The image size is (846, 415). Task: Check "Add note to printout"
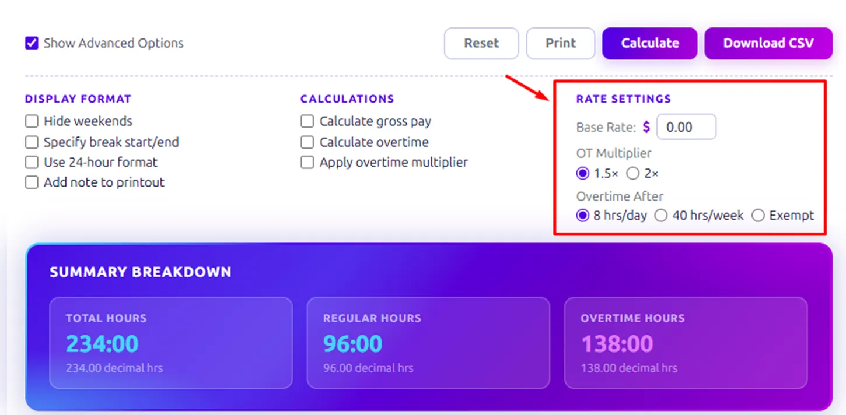click(x=32, y=182)
